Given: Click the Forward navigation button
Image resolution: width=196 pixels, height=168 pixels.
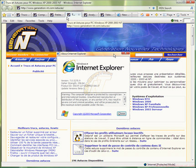Looking at the screenshot, I should tap(10, 8).
